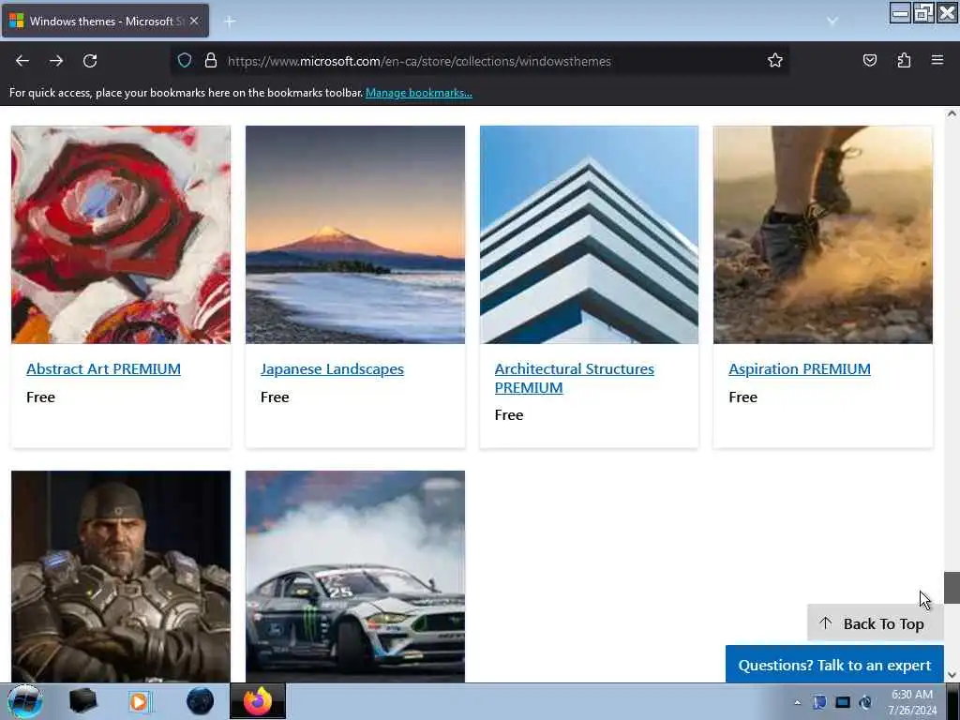Close the Windows themes tab
The width and height of the screenshot is (960, 720).
pos(194,21)
